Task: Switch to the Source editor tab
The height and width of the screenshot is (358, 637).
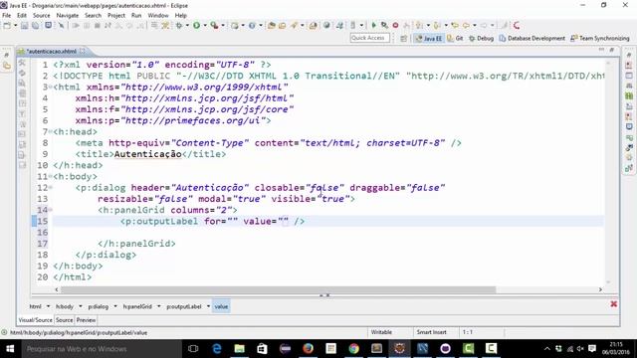Action: click(64, 320)
